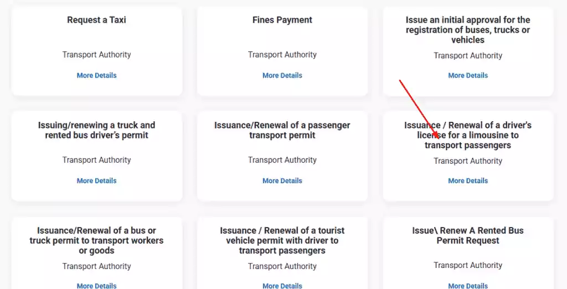Open More Details under initial approval registration card

468,75
